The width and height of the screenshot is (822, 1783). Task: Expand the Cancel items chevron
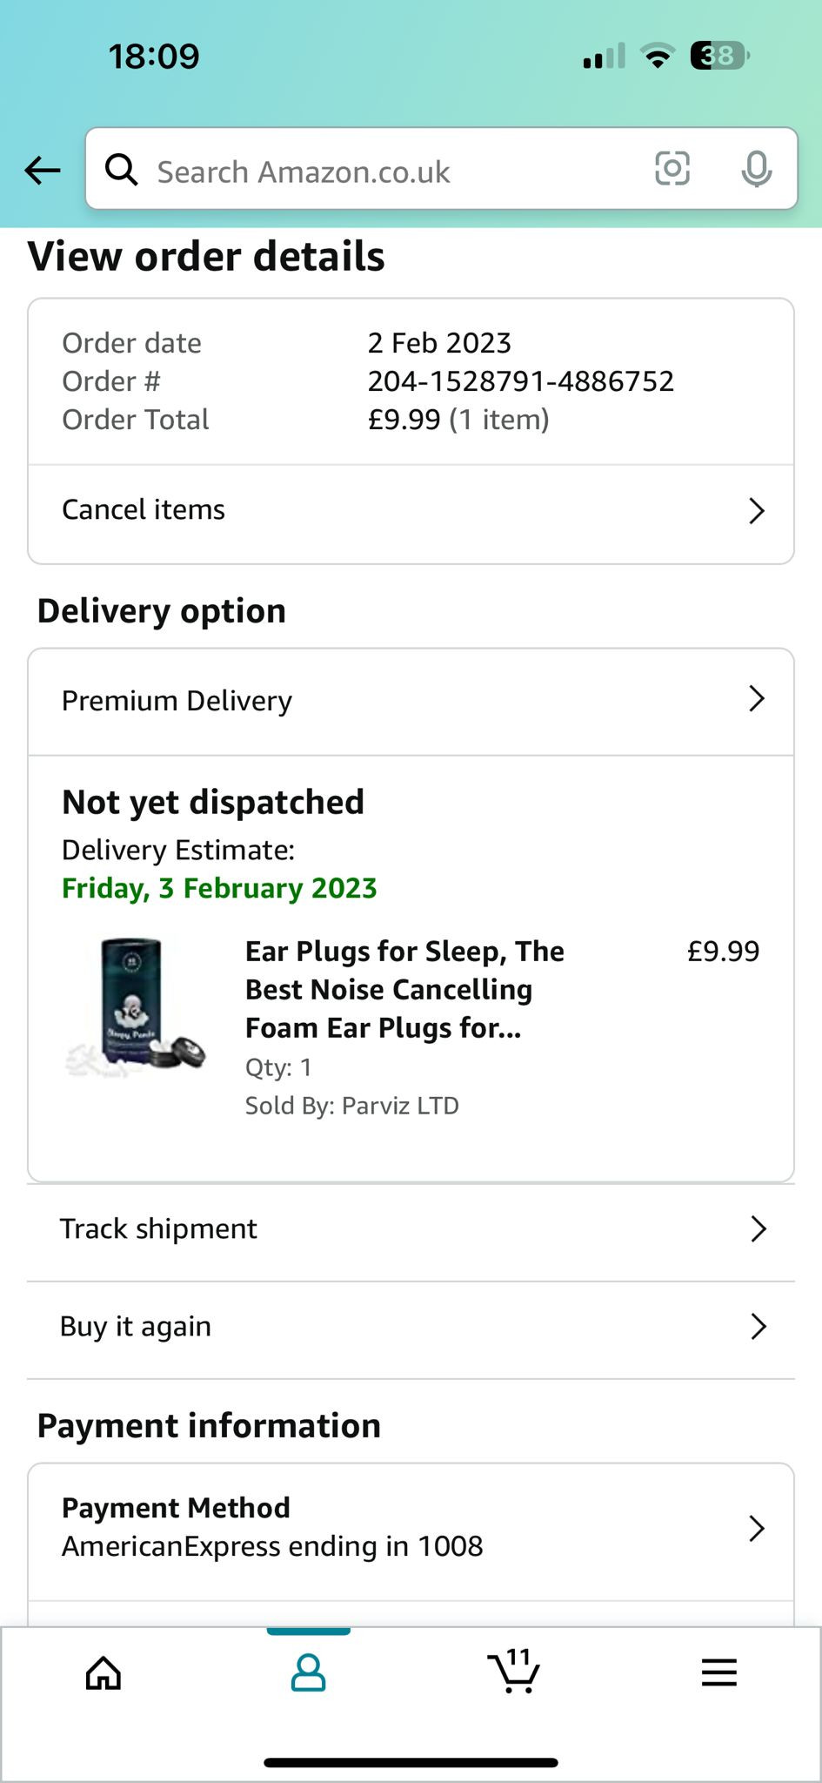click(x=757, y=511)
